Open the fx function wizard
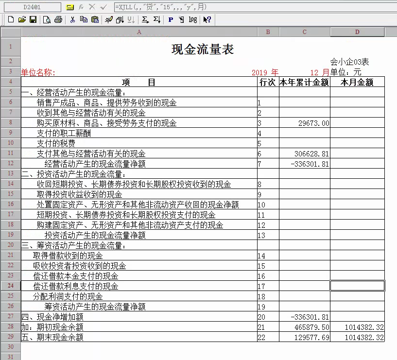 (x=81, y=7)
